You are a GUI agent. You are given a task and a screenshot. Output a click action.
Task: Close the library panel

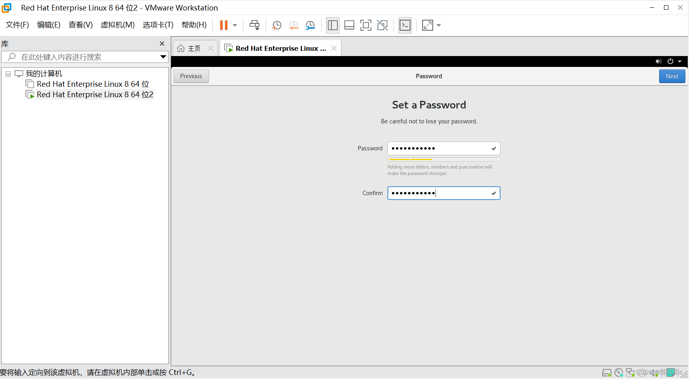click(x=162, y=44)
